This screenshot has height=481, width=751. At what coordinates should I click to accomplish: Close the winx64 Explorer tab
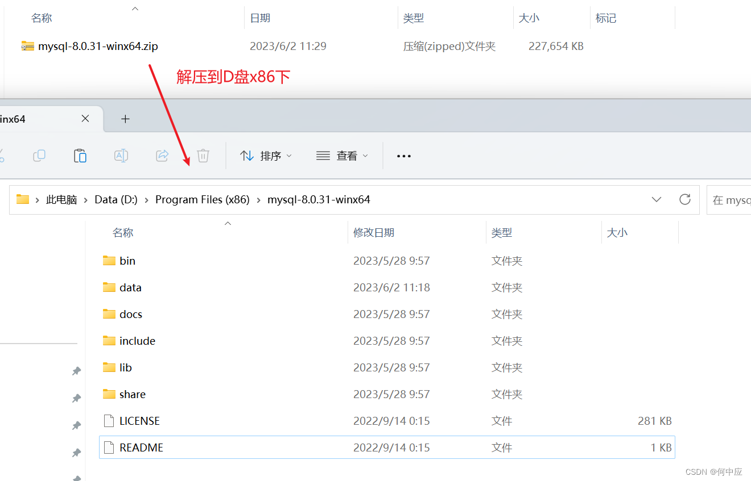tap(85, 119)
